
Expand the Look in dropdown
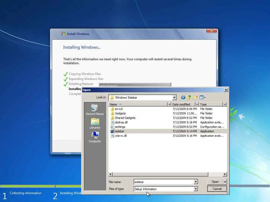click(175, 98)
